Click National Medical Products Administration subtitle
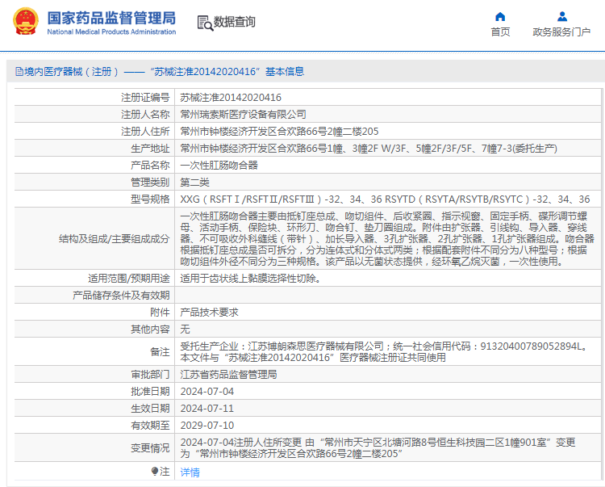The width and height of the screenshot is (605, 487). coord(111,31)
